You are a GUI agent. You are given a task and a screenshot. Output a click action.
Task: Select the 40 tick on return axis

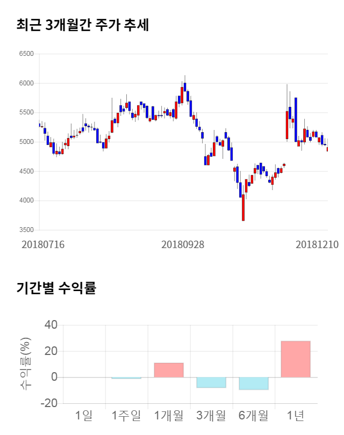click(x=51, y=325)
